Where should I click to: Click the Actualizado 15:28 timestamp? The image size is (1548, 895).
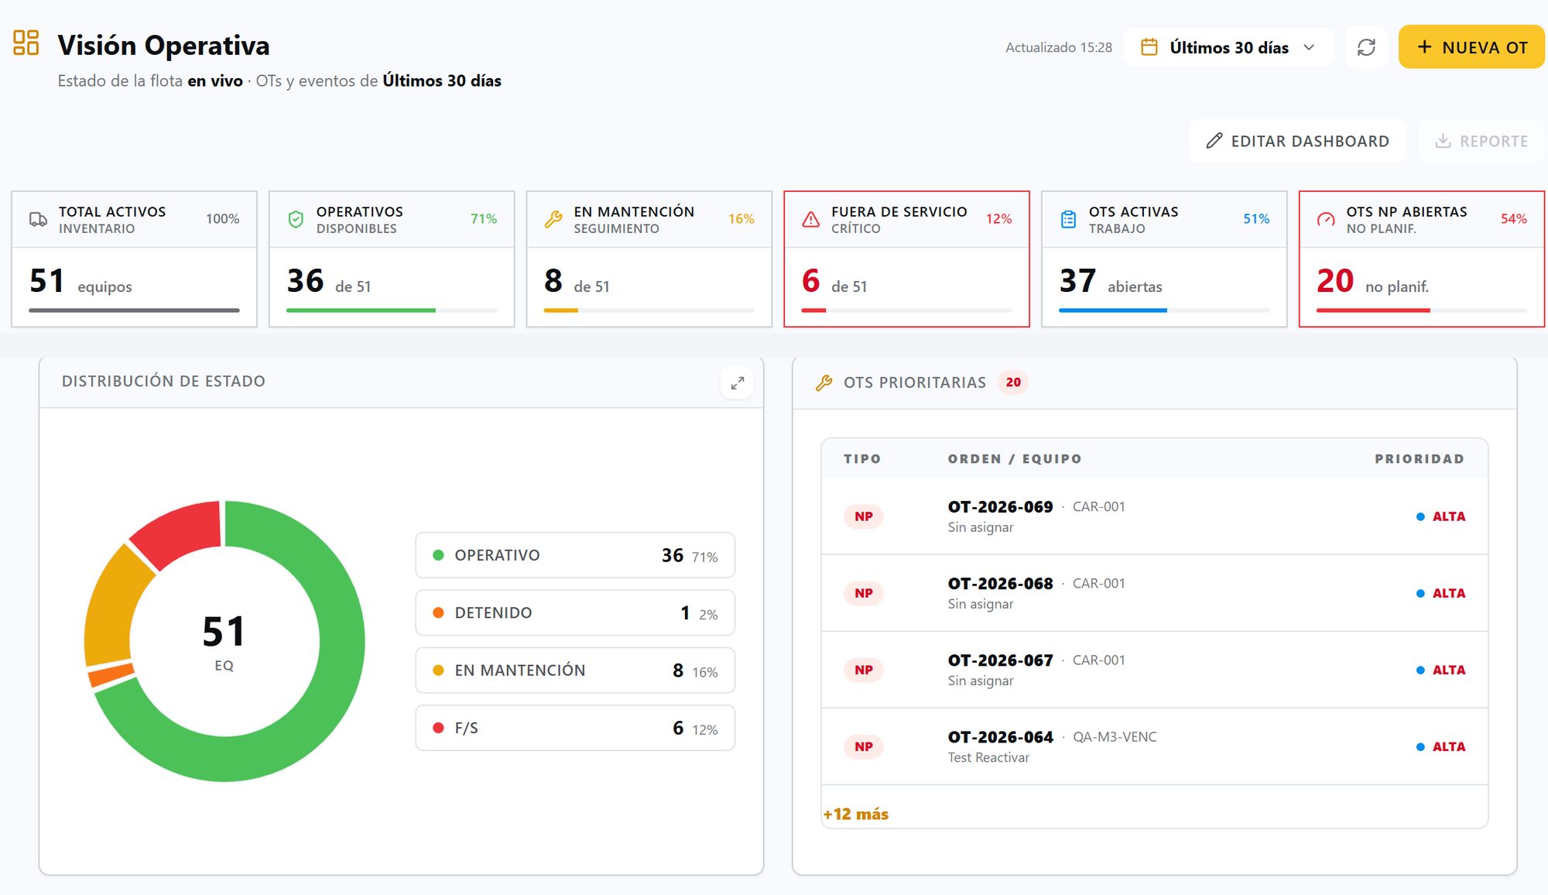coord(1058,47)
